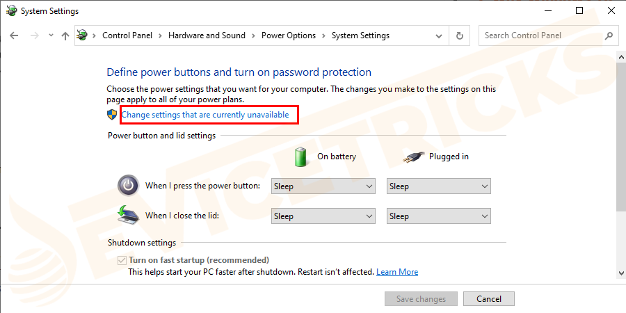Click the green battery icon
The image size is (626, 313).
coord(301,156)
